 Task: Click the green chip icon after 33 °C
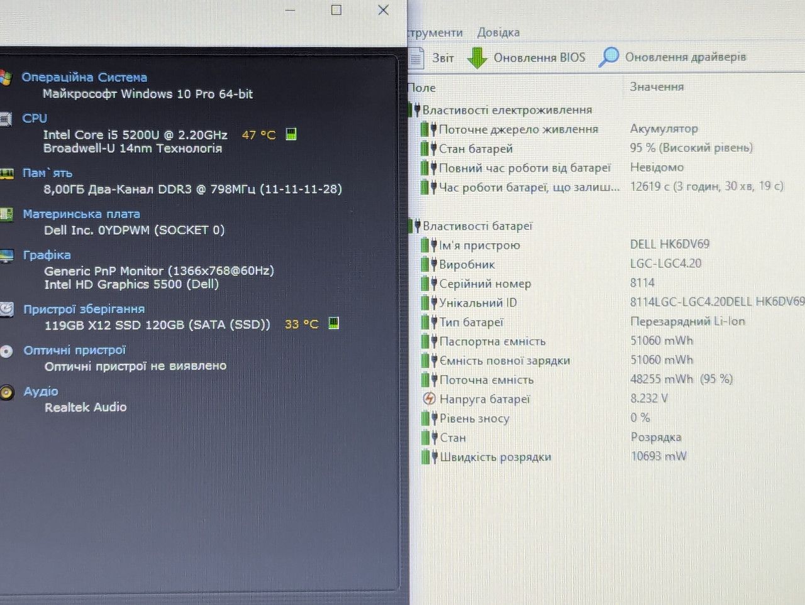point(334,323)
